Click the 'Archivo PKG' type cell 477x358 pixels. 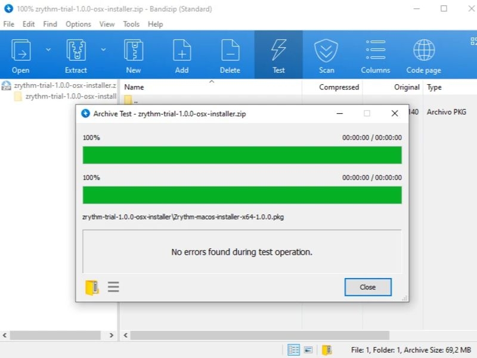446,112
